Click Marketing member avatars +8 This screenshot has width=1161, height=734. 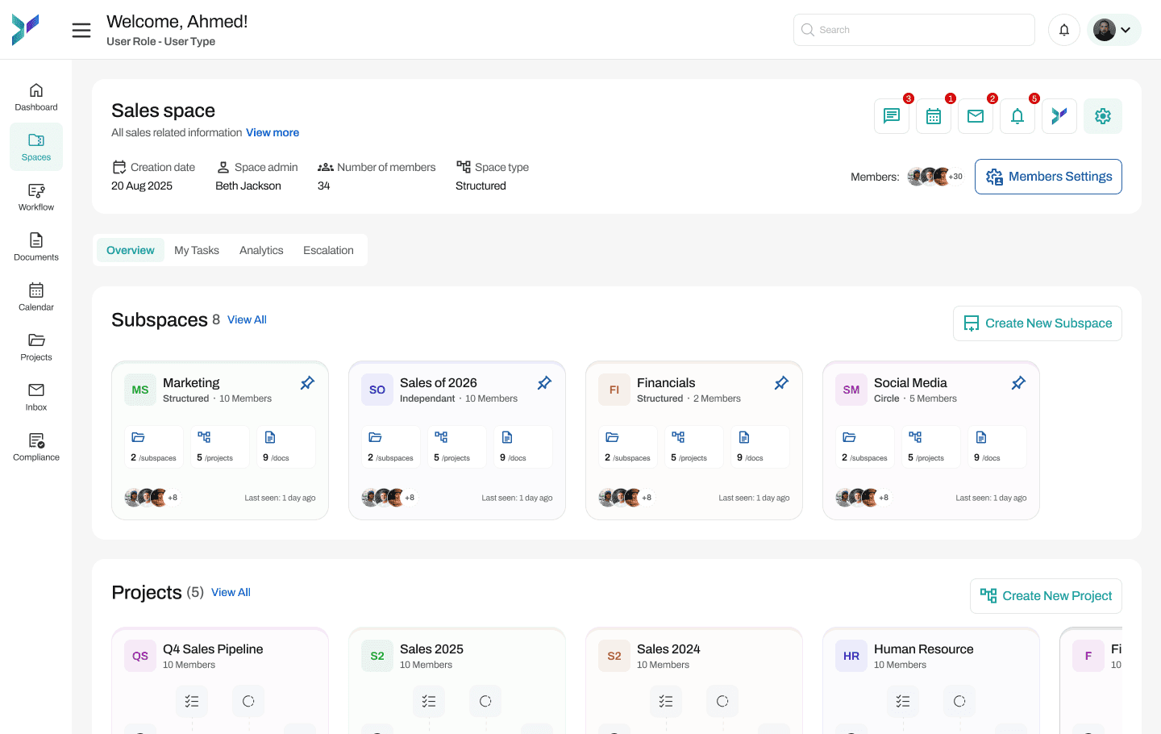(151, 498)
